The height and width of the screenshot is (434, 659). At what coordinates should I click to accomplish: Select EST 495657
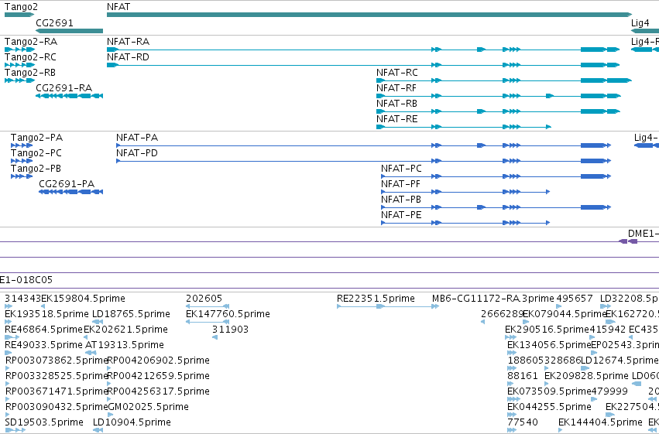pyautogui.click(x=575, y=299)
